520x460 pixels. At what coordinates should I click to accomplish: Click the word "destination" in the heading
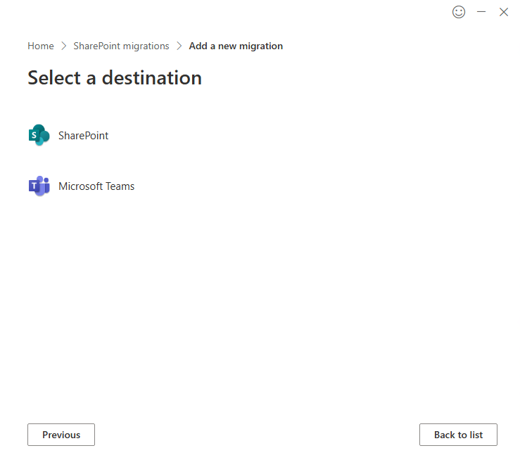[x=151, y=77]
